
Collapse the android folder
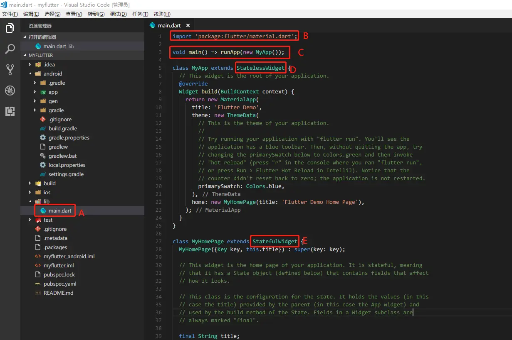coord(30,73)
